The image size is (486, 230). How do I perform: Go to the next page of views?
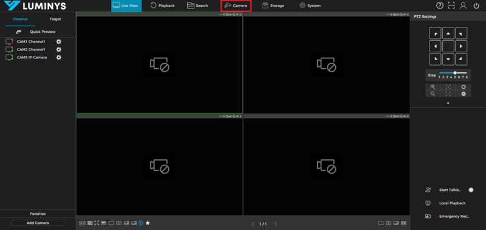[x=276, y=224]
